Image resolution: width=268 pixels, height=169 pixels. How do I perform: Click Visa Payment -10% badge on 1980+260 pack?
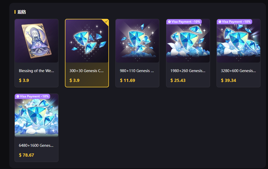184,22
